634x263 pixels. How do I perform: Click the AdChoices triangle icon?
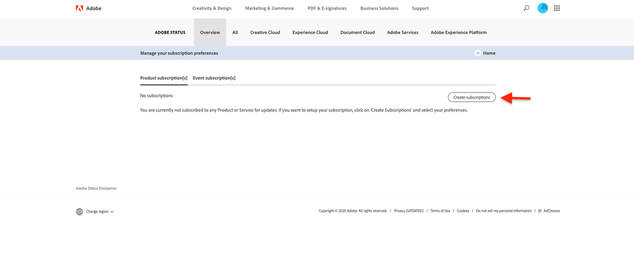tap(540, 211)
